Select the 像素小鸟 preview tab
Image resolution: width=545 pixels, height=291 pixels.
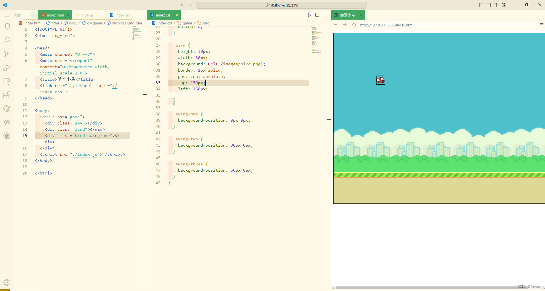[347, 15]
